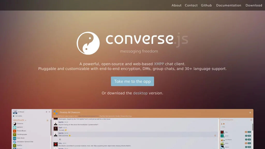Select the green J participant avatar
Image resolution: width=265 pixels, height=149 pixels.
(x=222, y=136)
